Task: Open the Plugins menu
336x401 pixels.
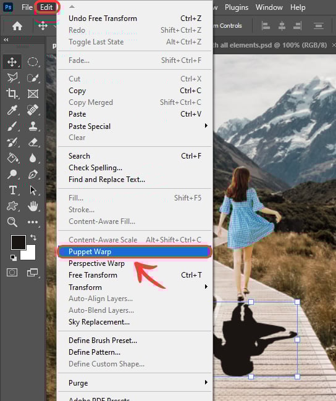Action: [237, 7]
